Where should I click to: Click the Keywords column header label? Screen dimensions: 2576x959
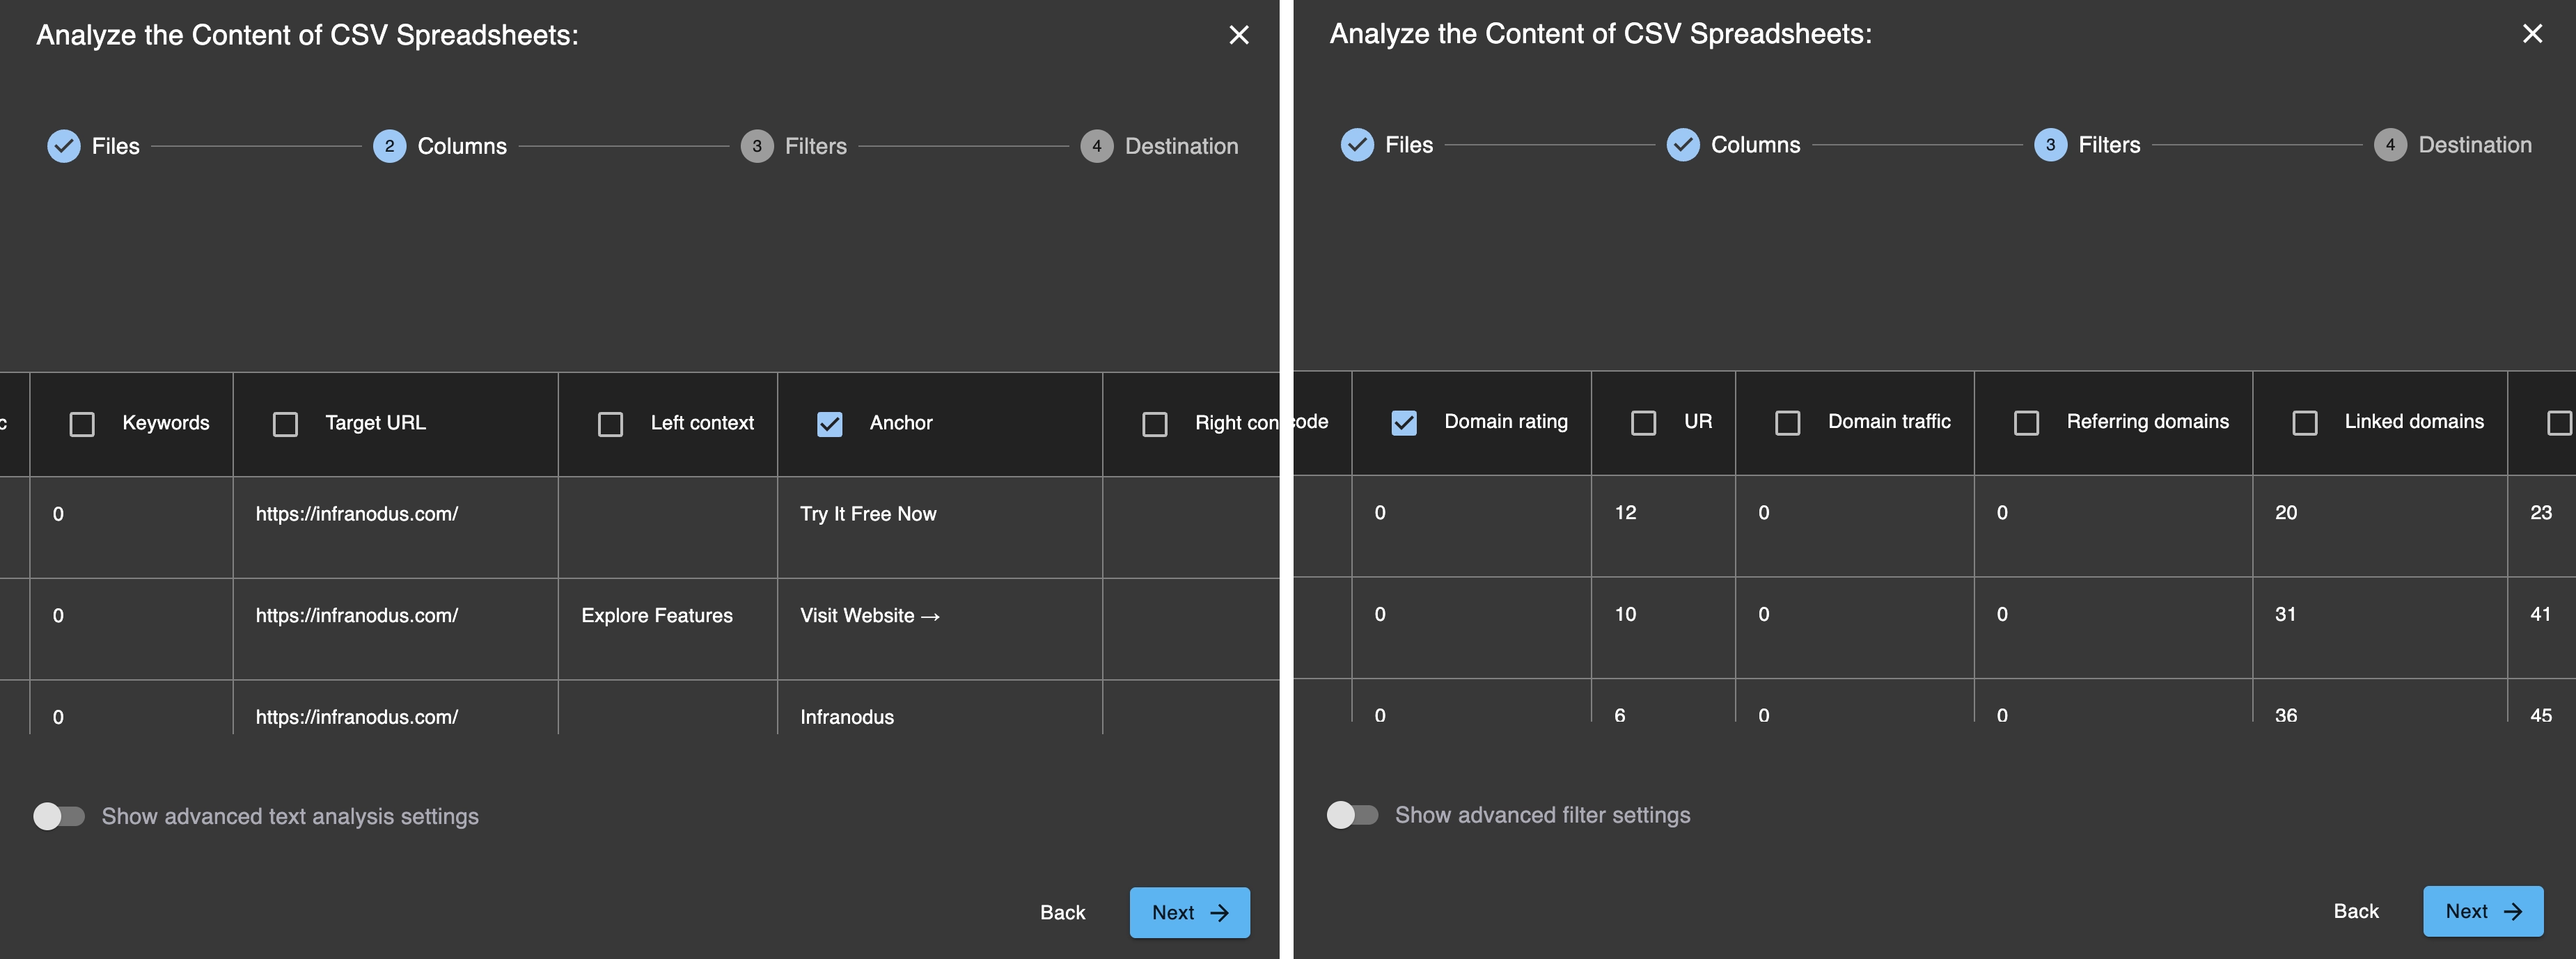[166, 423]
